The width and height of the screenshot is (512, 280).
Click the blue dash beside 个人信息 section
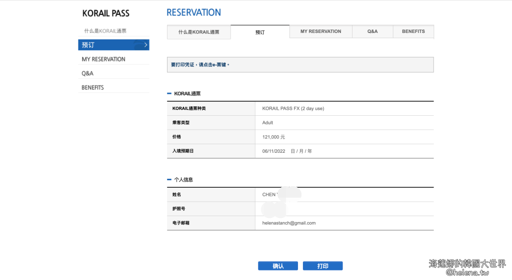(x=169, y=179)
